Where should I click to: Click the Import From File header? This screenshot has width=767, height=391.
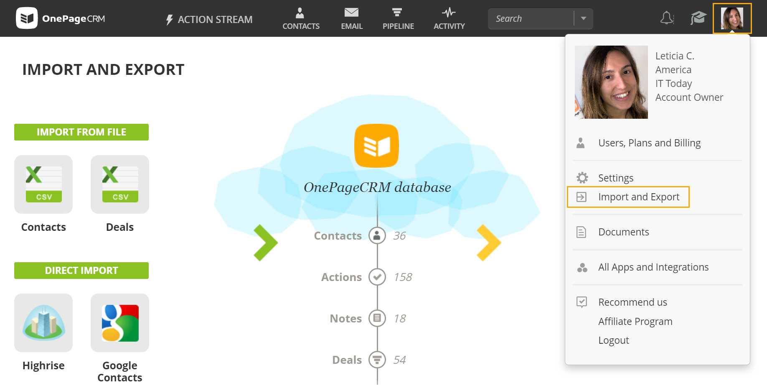tap(81, 132)
